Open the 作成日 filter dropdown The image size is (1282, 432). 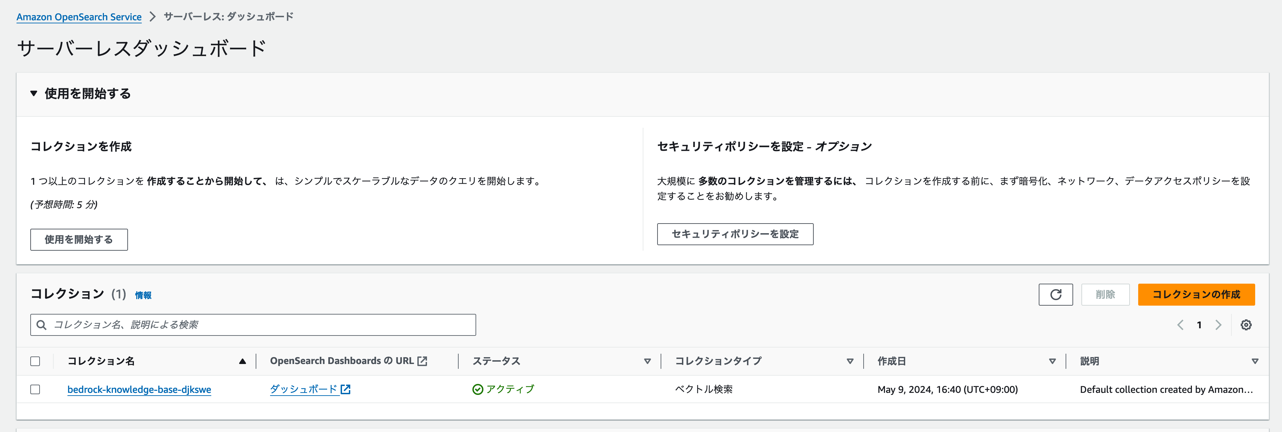pos(1052,361)
